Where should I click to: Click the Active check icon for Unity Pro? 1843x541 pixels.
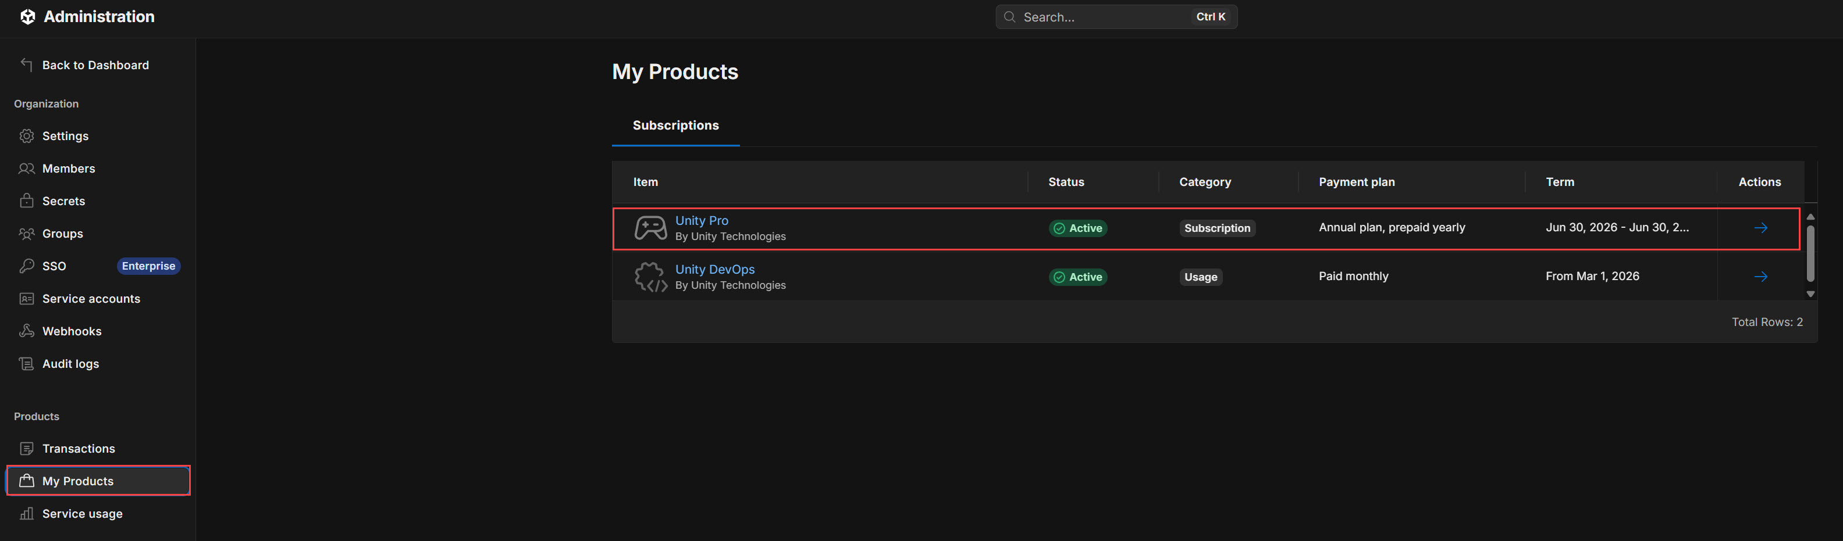(1059, 229)
